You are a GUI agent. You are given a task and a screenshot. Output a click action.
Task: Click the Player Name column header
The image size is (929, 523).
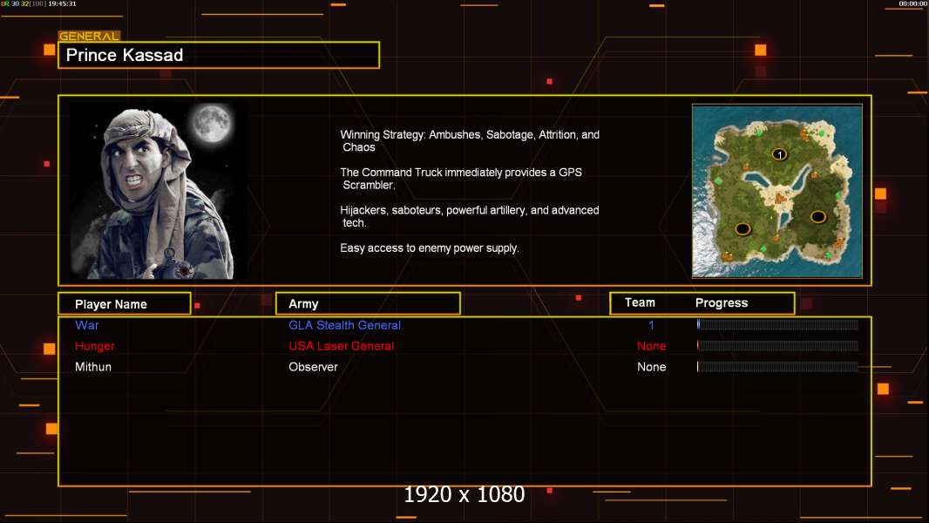125,304
